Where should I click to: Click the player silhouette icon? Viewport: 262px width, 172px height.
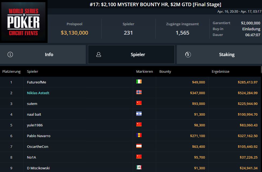coord(99,54)
